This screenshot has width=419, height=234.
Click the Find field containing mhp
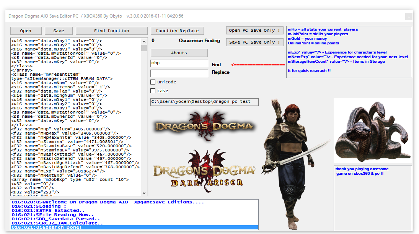point(179,63)
